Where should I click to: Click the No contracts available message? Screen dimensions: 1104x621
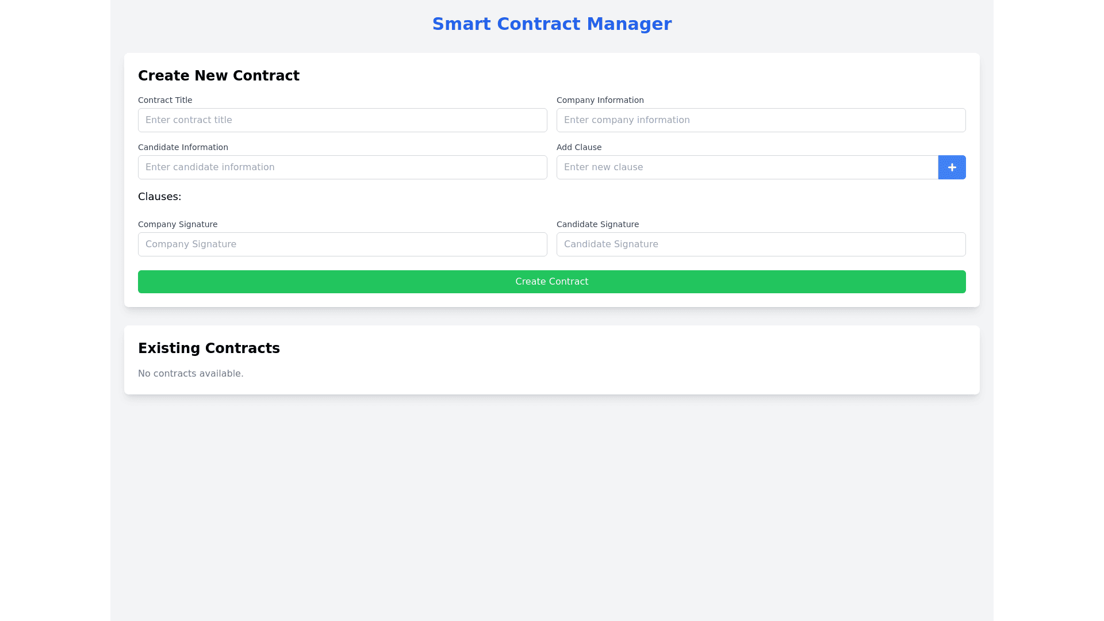pyautogui.click(x=190, y=374)
